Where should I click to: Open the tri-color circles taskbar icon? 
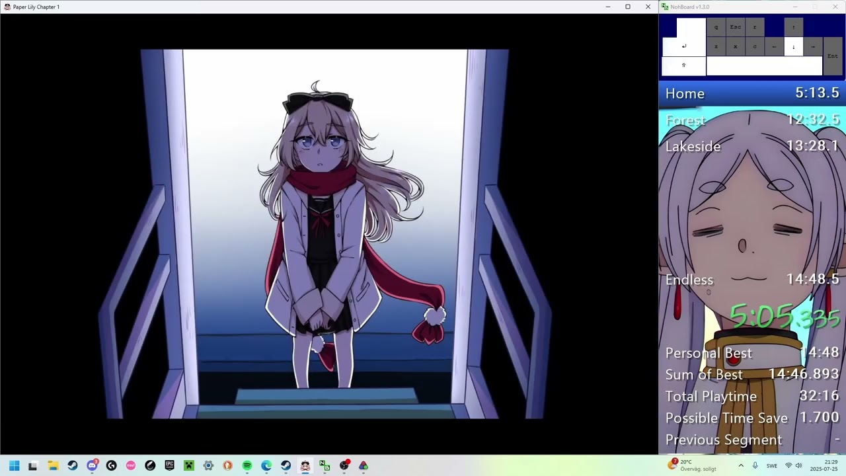click(x=363, y=465)
